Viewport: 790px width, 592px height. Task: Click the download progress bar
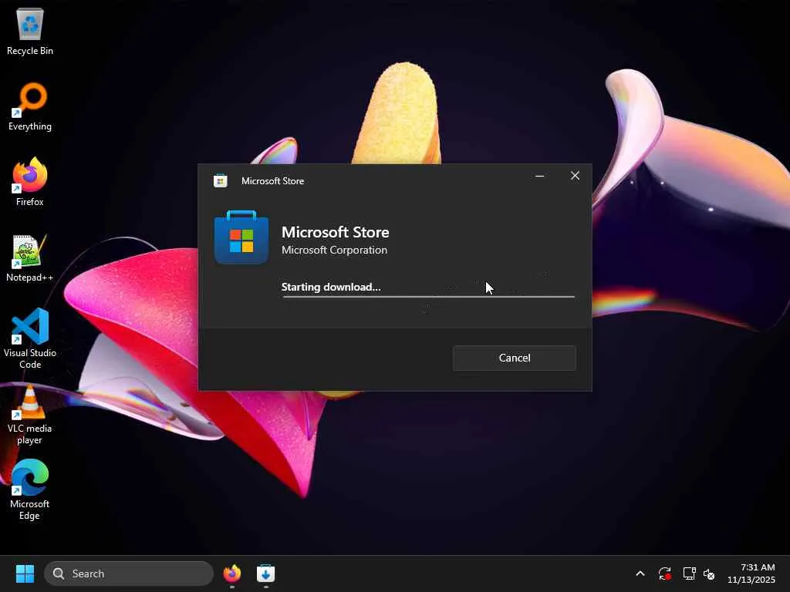[x=428, y=297]
